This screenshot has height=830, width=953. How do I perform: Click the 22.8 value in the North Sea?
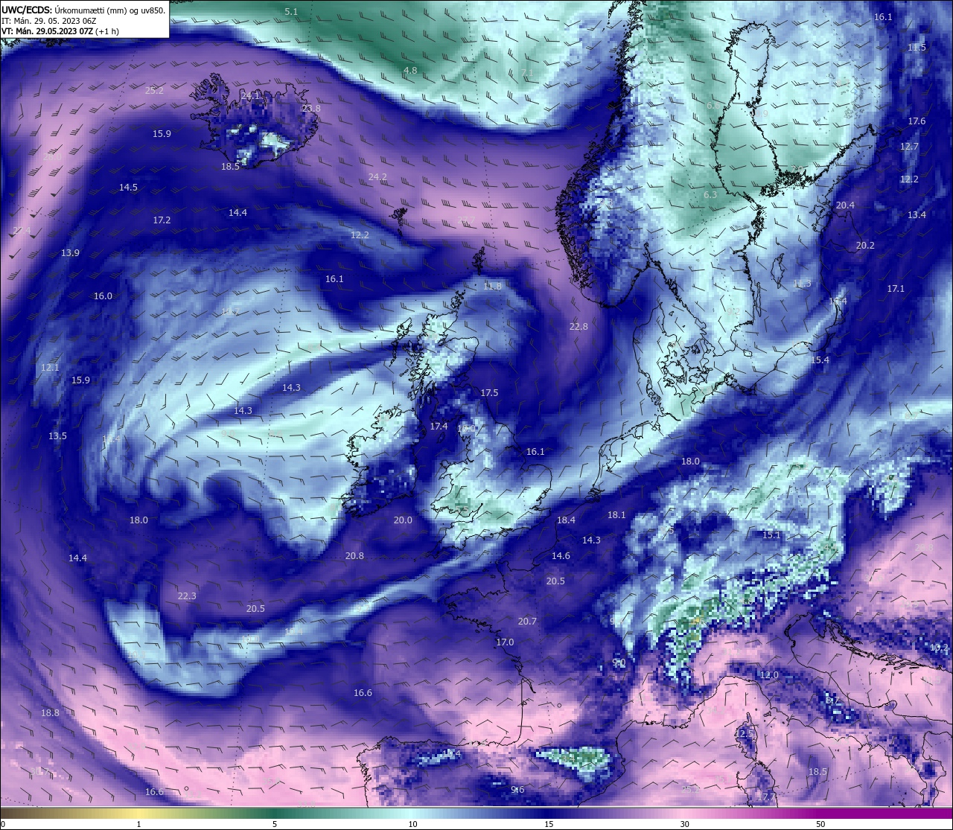579,327
